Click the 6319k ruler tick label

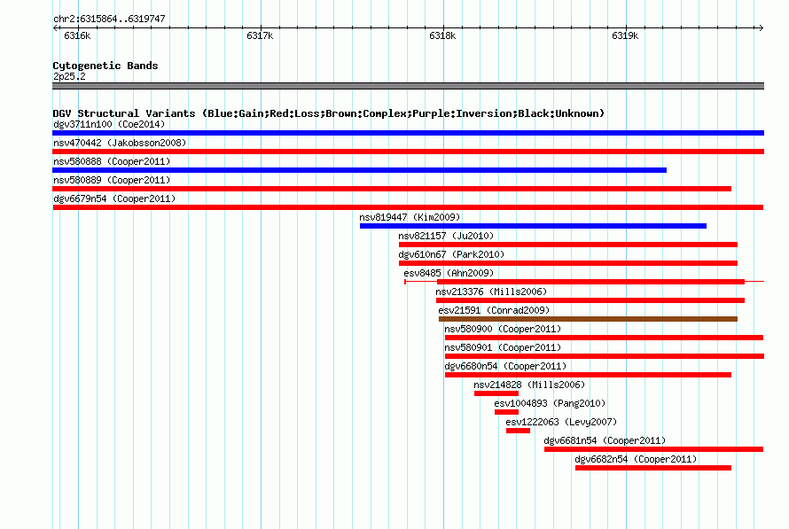(626, 35)
